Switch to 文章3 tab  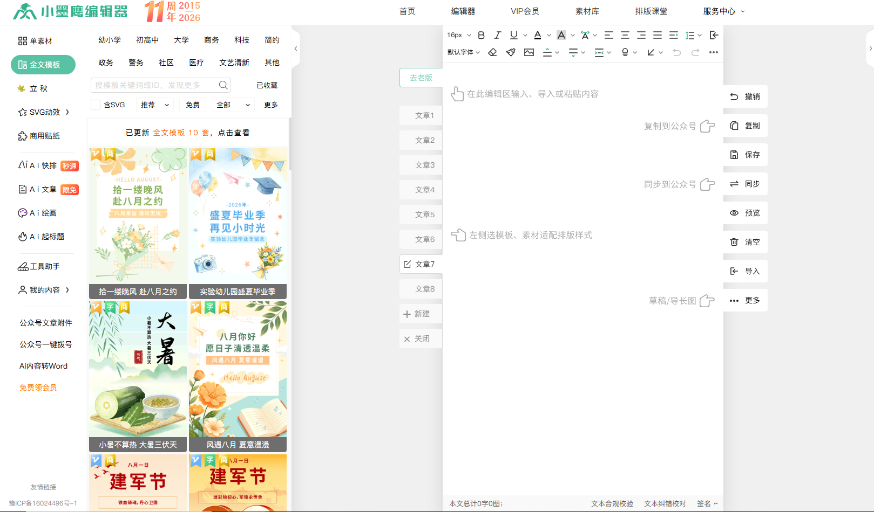click(x=421, y=165)
